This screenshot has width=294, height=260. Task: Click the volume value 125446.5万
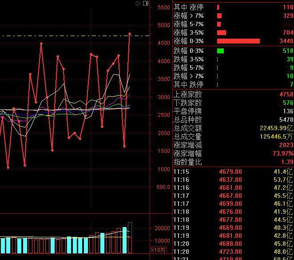pos(277,136)
